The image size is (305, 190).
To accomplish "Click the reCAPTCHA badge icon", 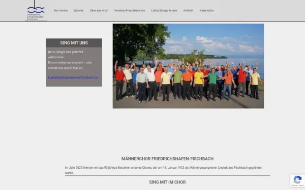I will click(297, 180).
